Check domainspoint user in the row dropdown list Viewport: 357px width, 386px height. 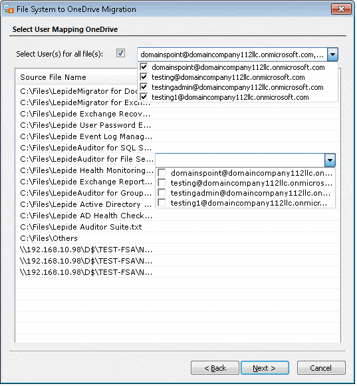tap(162, 173)
